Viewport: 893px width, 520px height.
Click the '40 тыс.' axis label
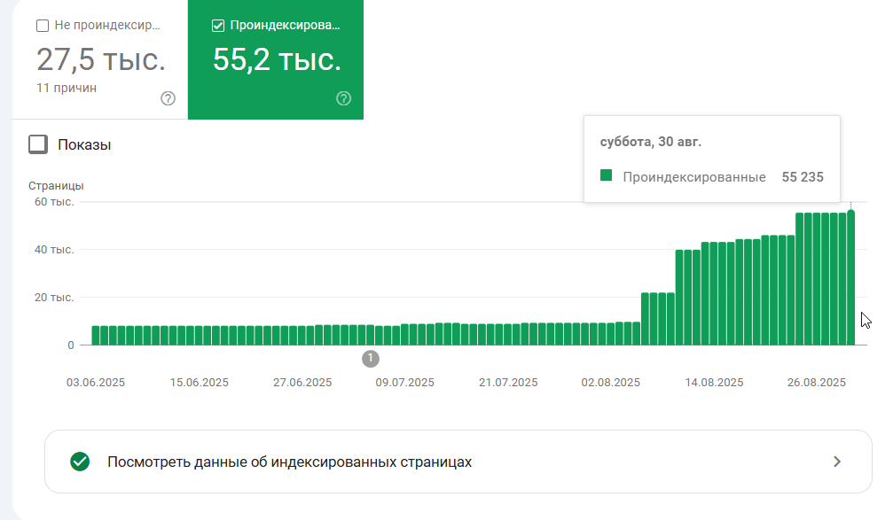point(54,250)
